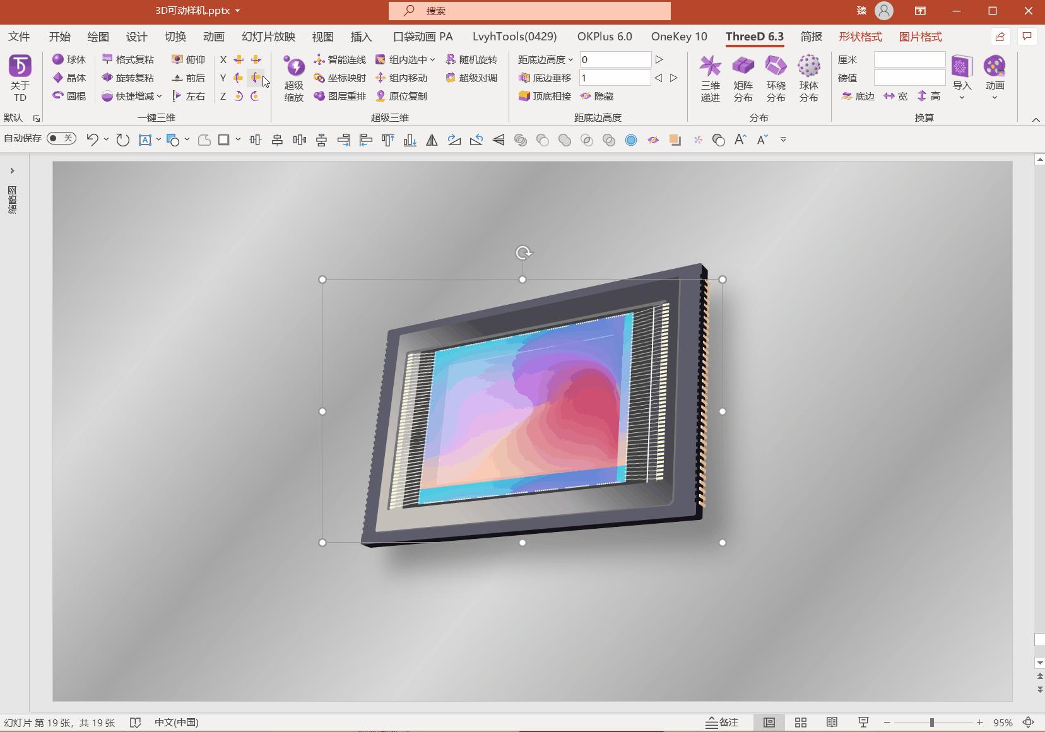Click 高 height conversion button

929,96
